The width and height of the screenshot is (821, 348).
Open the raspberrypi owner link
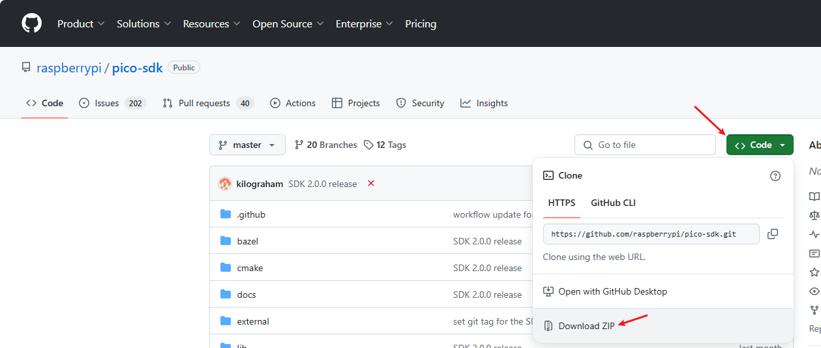point(69,68)
